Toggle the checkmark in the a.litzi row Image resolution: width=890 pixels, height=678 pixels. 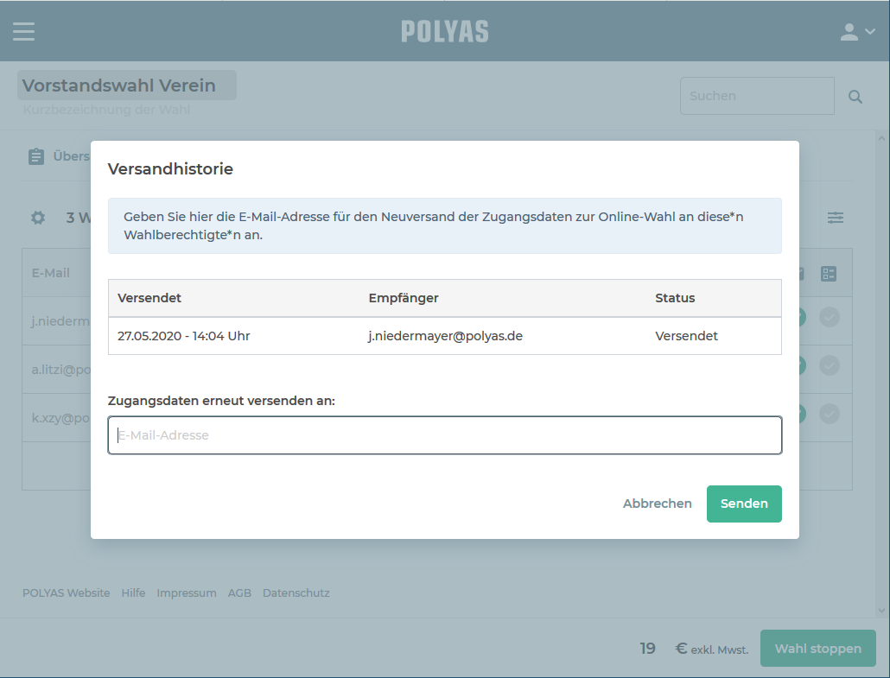coord(829,365)
